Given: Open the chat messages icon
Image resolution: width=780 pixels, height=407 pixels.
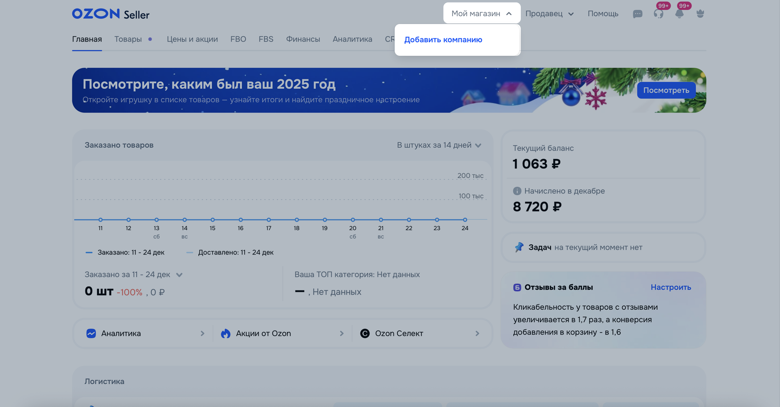Looking at the screenshot, I should (637, 14).
